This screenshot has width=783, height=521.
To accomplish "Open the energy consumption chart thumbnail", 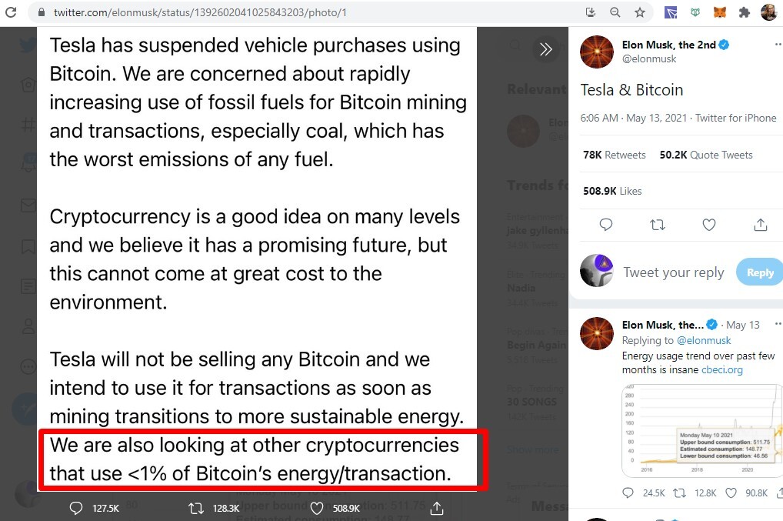I will [701, 431].
